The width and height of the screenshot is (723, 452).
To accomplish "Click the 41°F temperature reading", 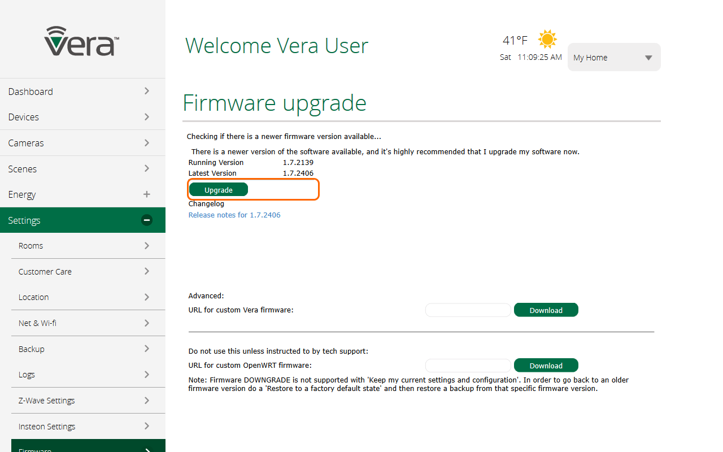I will pos(515,40).
